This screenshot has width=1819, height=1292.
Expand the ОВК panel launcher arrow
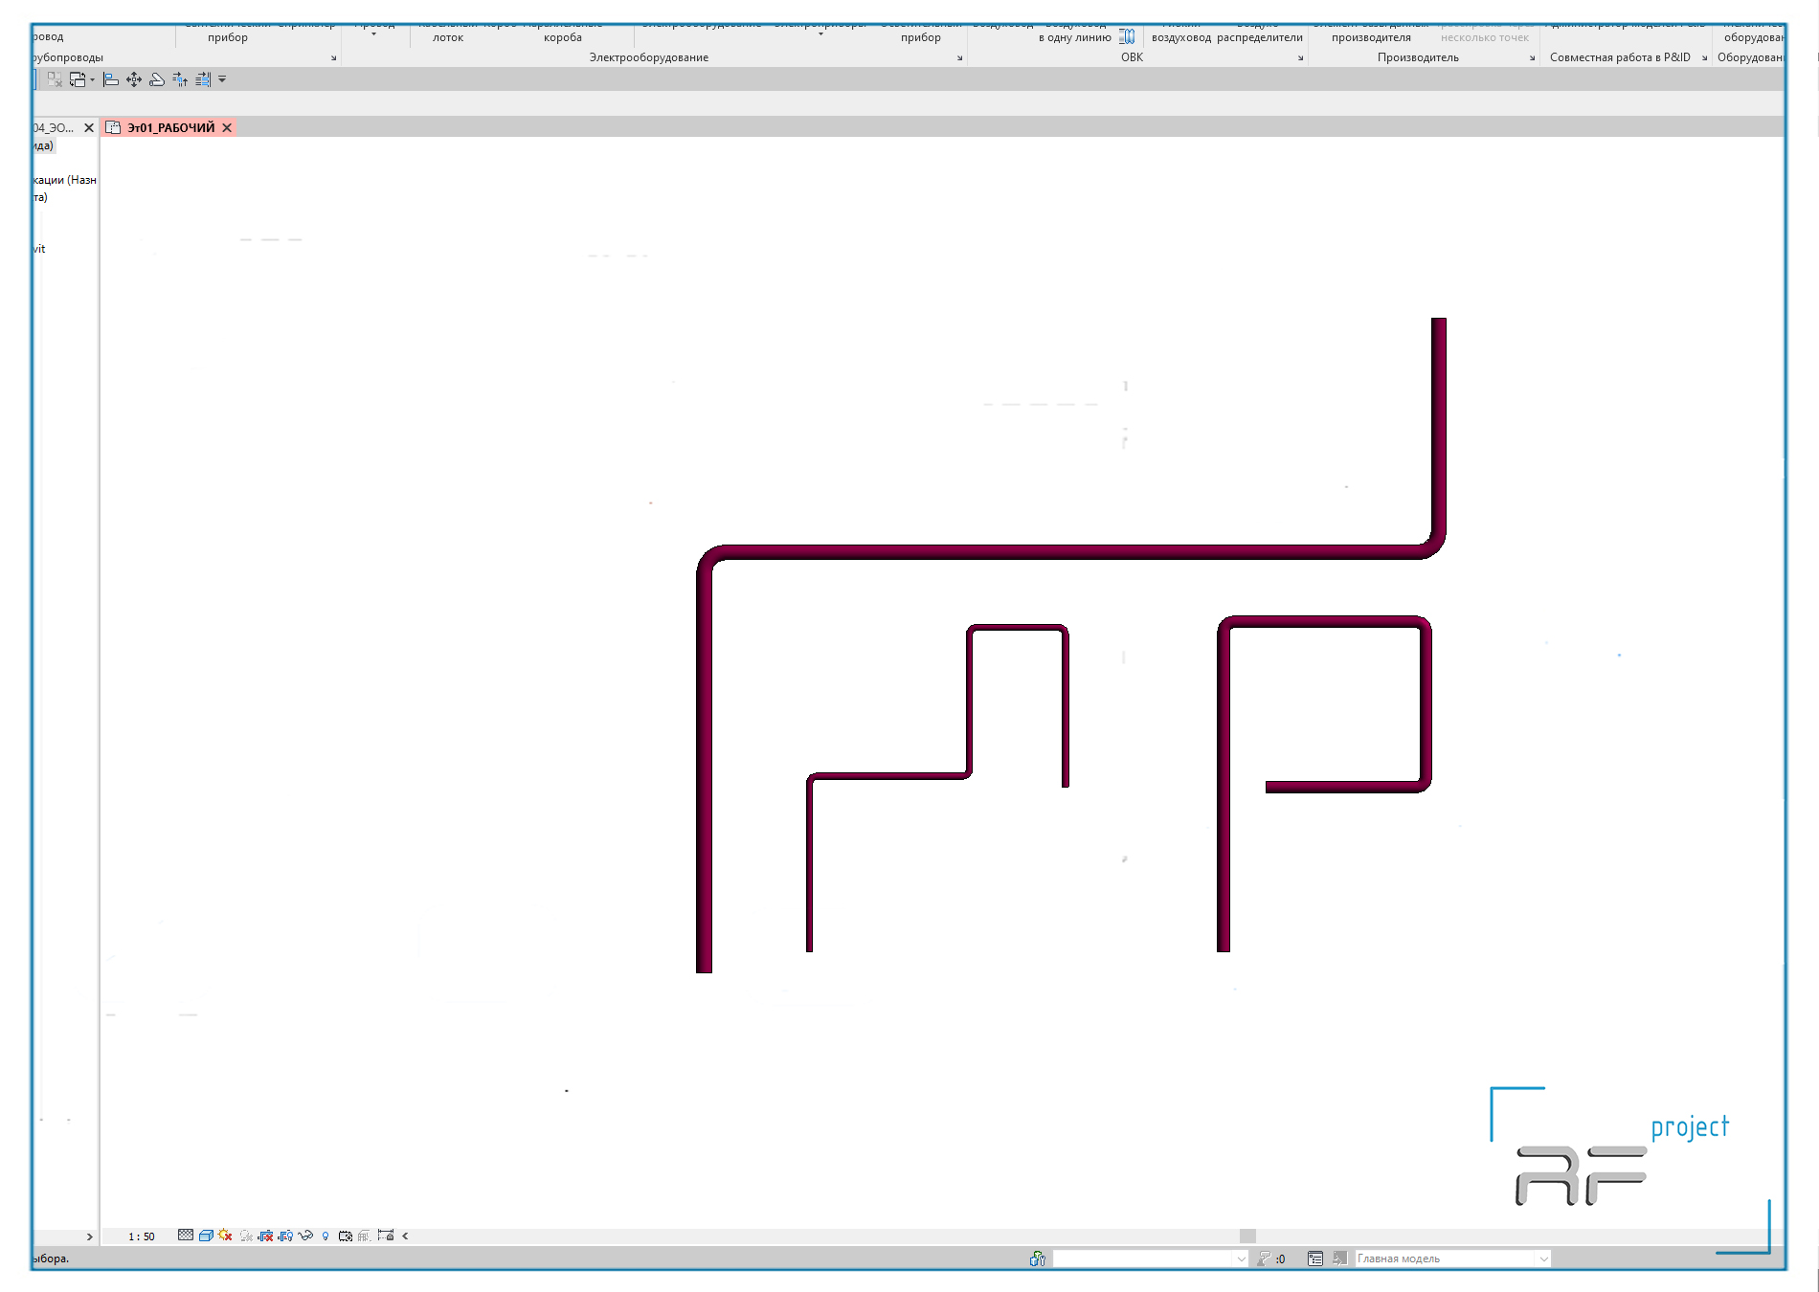click(x=1300, y=58)
